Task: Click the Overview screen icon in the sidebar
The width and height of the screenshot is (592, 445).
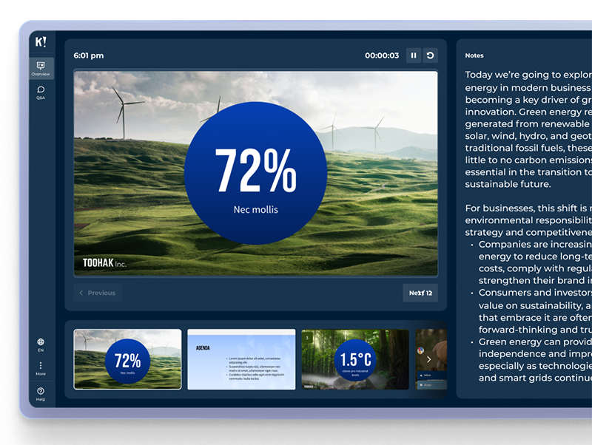Action: (x=41, y=67)
